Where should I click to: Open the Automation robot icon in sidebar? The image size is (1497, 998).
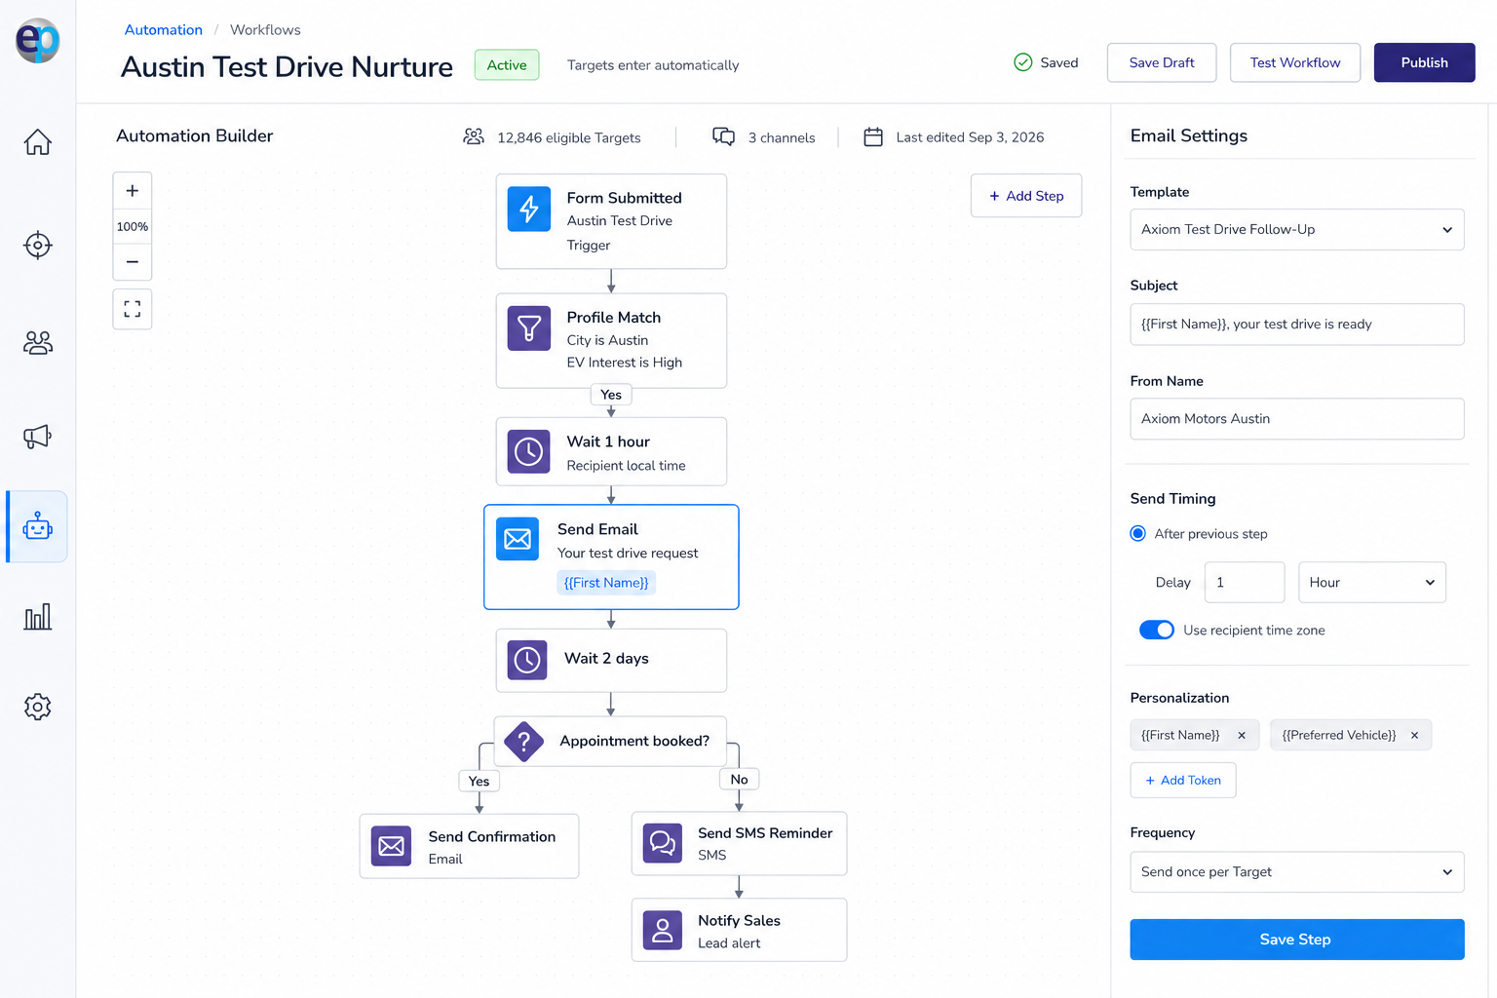click(x=37, y=526)
